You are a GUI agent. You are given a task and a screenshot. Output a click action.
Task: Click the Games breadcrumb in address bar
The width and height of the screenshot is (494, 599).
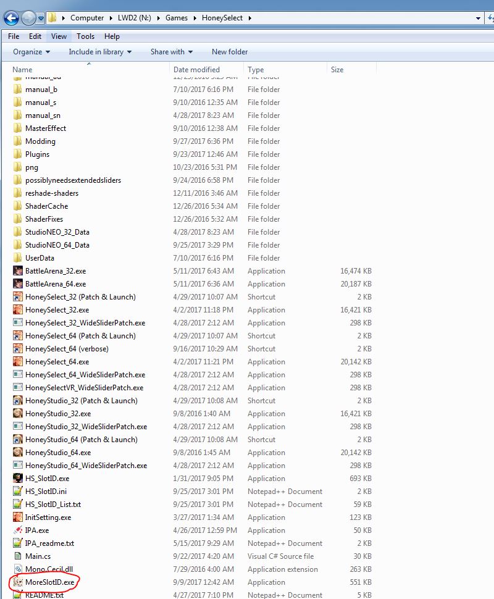coord(177,18)
